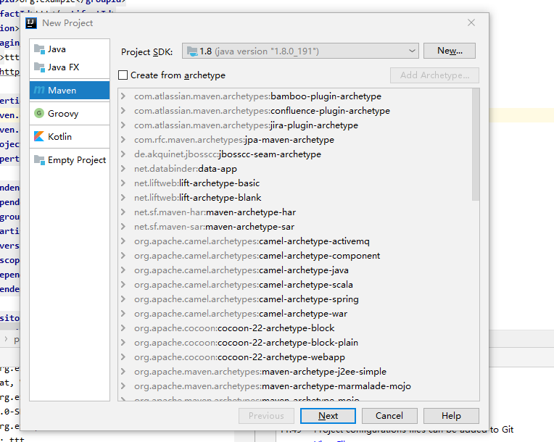This screenshot has height=442, width=554.
Task: Select the jbosscc-seam-archetype row text
Action: pyautogui.click(x=228, y=154)
